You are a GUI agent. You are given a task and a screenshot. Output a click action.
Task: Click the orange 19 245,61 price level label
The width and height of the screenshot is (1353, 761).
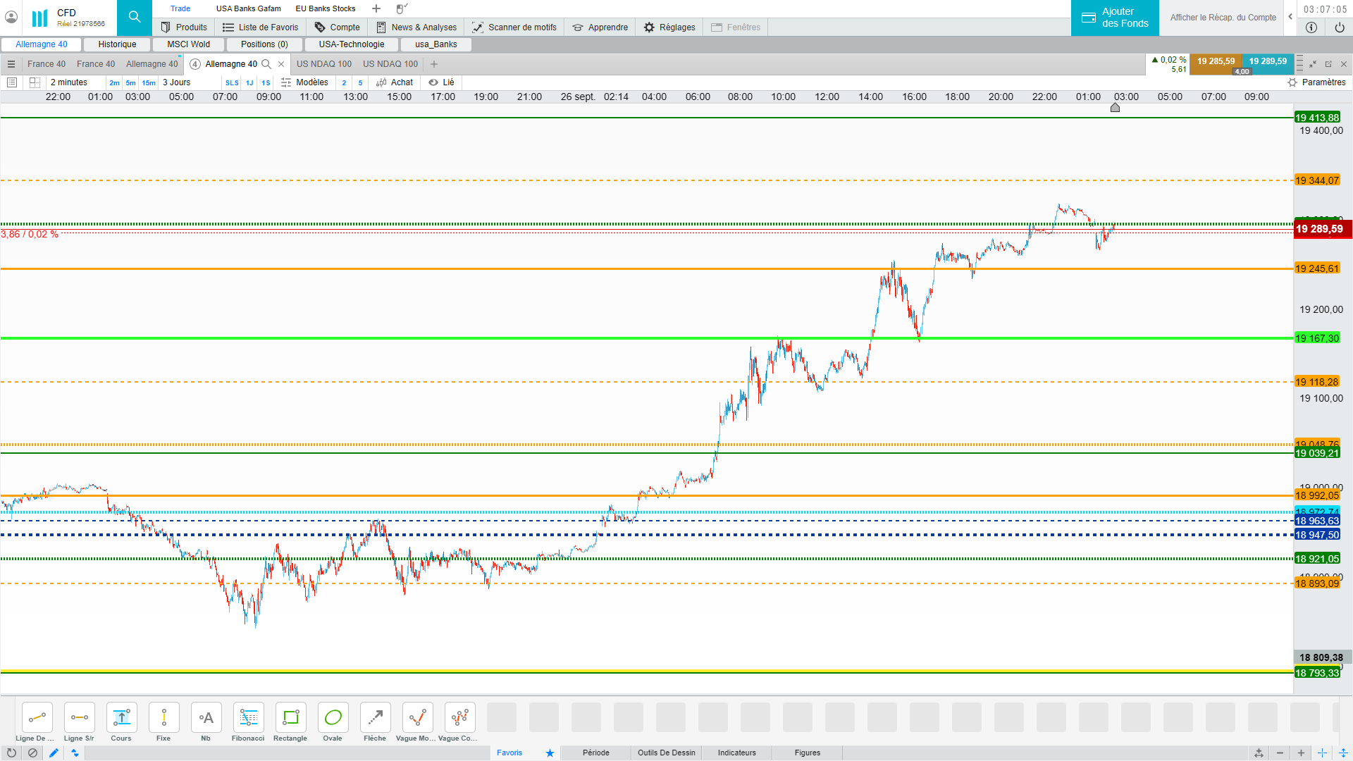[x=1316, y=268]
